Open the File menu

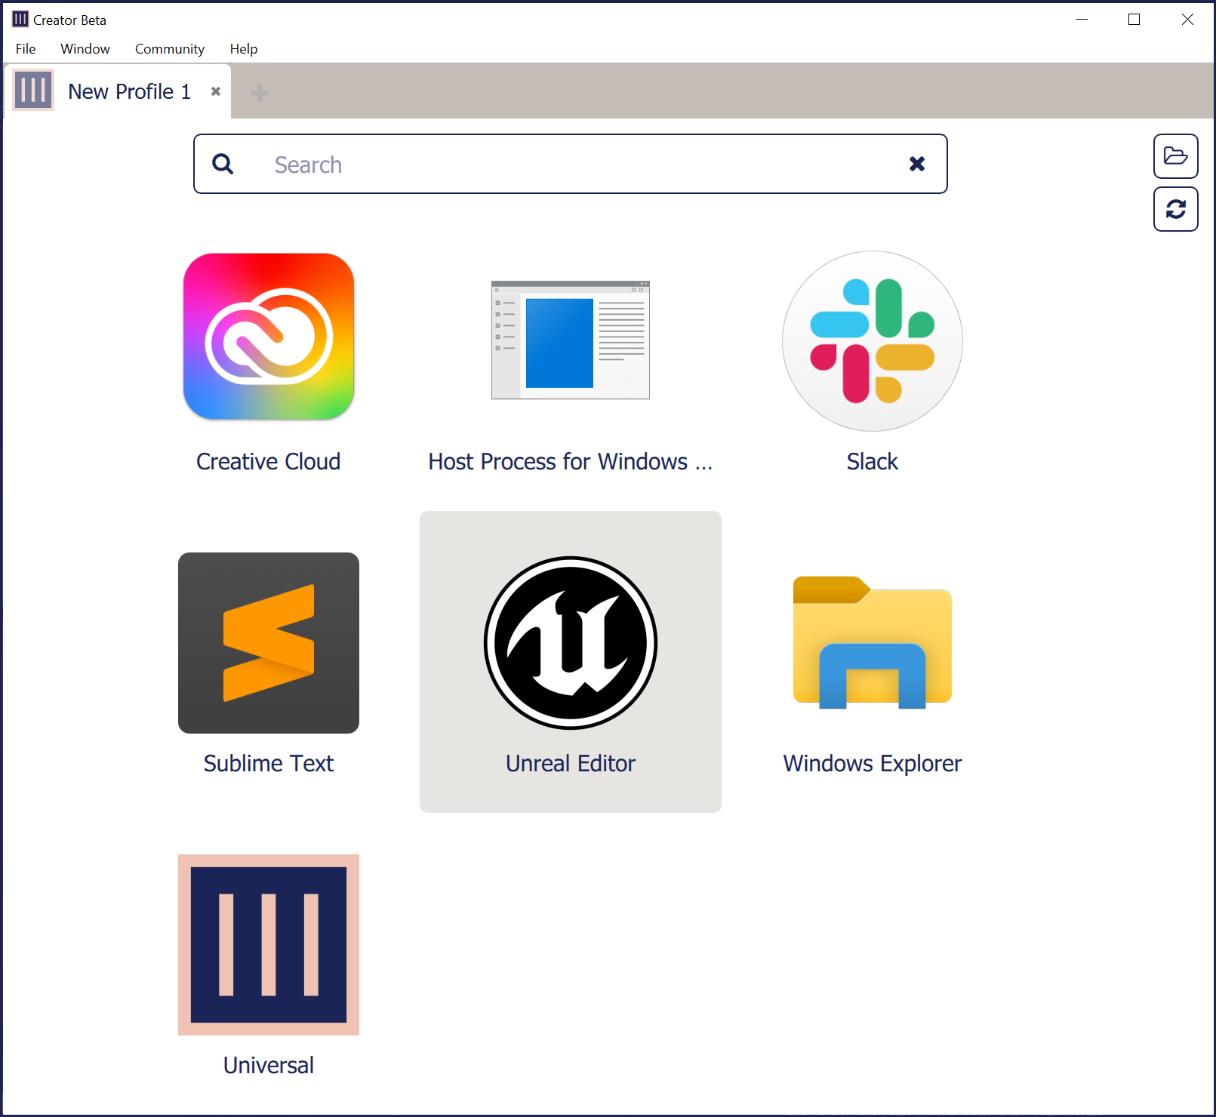point(26,49)
